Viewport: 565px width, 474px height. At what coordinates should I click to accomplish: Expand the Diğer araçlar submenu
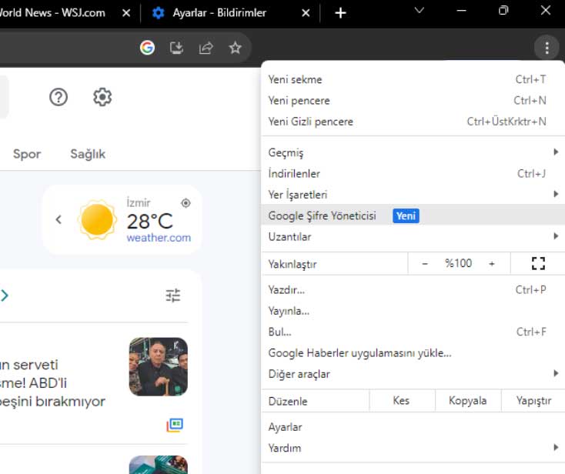click(413, 374)
